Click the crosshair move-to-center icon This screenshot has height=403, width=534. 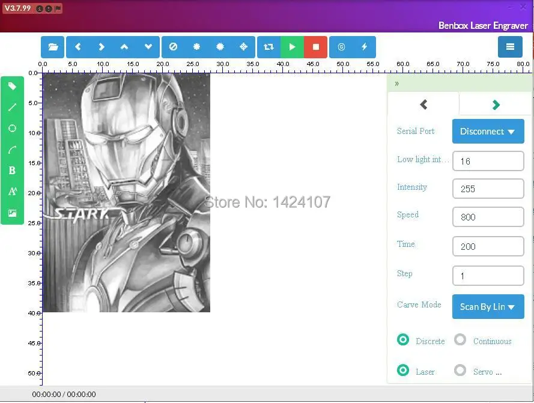click(x=243, y=47)
